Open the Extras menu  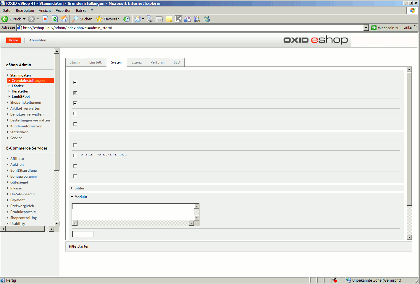tap(81, 10)
